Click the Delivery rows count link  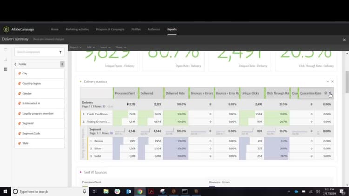(x=104, y=107)
